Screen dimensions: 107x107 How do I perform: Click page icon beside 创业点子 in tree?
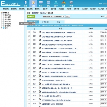point(4,21)
